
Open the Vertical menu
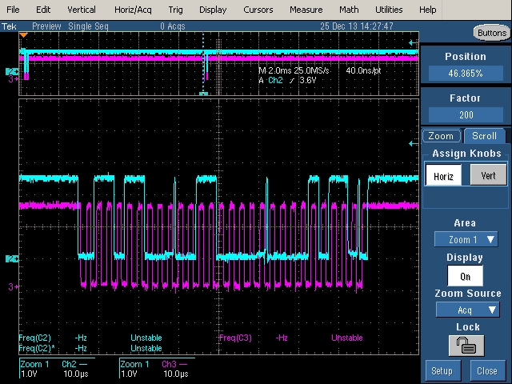click(x=82, y=10)
